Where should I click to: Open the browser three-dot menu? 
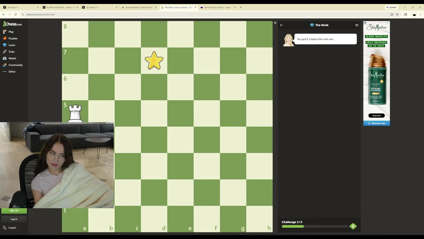[420, 14]
